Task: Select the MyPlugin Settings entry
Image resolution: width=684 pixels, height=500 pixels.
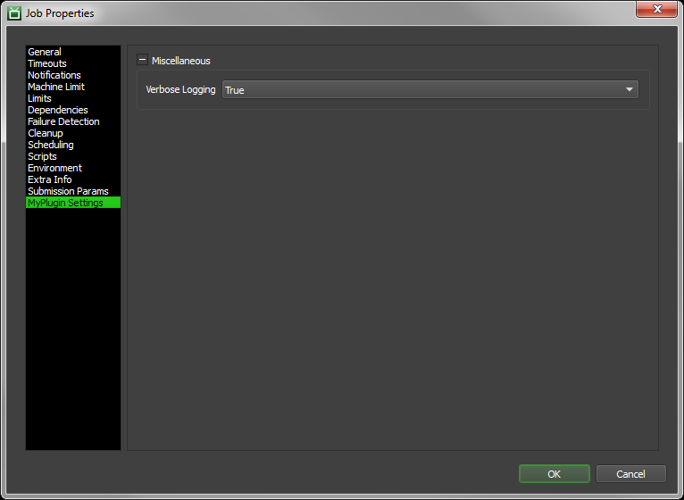Action: (73, 203)
